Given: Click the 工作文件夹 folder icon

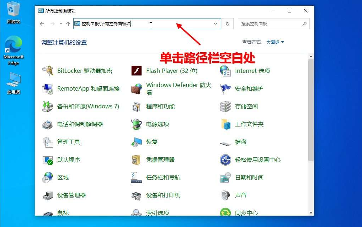Looking at the screenshot, I should point(225,124).
